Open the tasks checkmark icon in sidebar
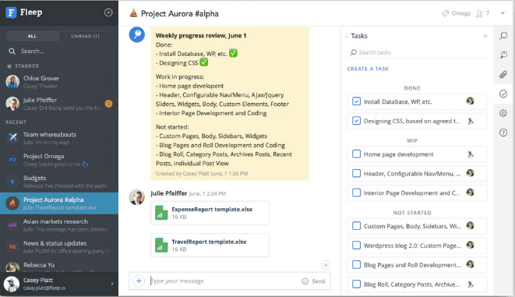Screen dimensions: 515x297 [x=503, y=94]
